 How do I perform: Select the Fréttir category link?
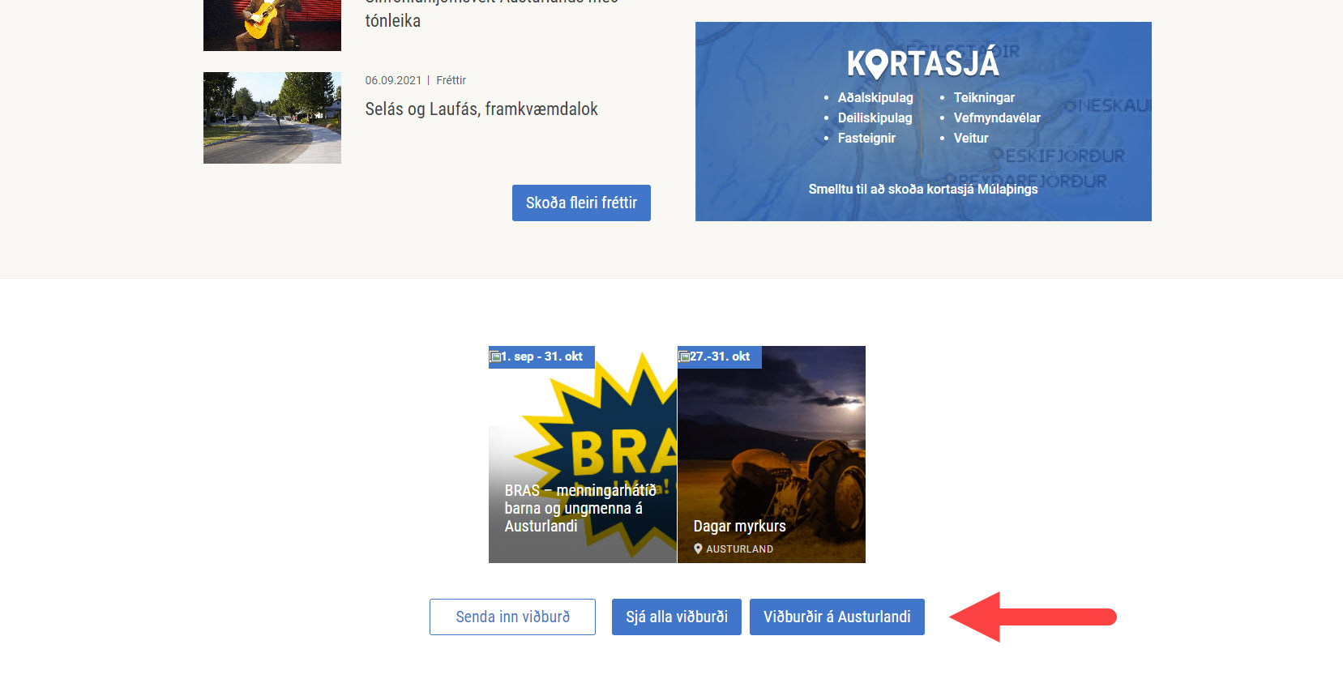[451, 80]
